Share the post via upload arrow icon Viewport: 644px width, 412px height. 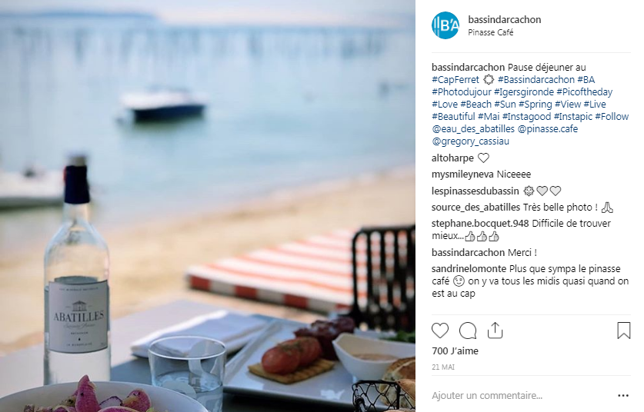495,331
